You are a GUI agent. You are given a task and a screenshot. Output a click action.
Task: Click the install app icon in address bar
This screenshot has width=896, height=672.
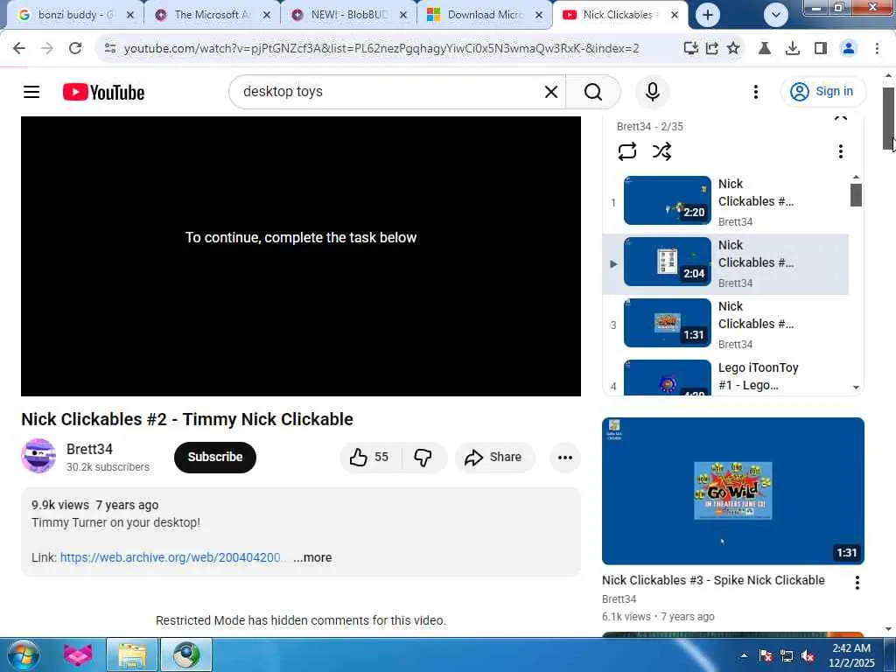(x=691, y=49)
